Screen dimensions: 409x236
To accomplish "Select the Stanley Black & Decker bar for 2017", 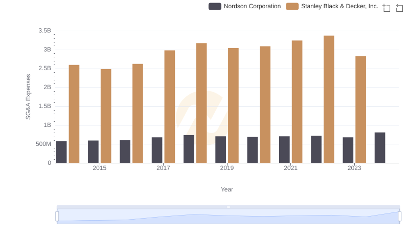I will coord(170,107).
